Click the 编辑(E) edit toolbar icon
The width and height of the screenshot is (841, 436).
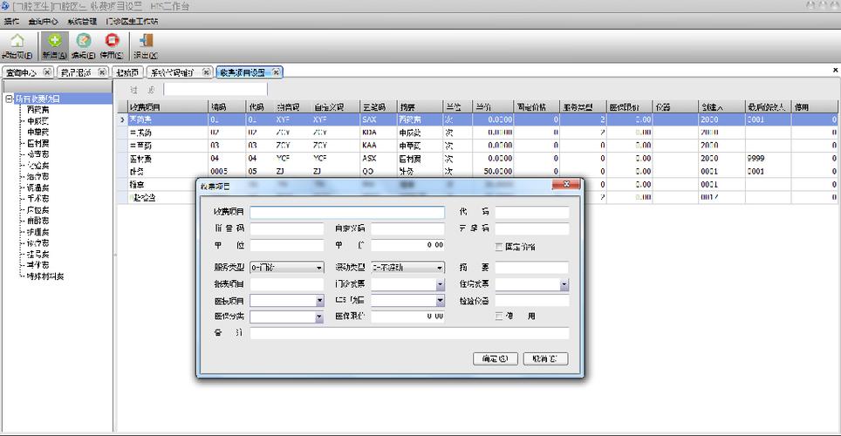tap(83, 41)
